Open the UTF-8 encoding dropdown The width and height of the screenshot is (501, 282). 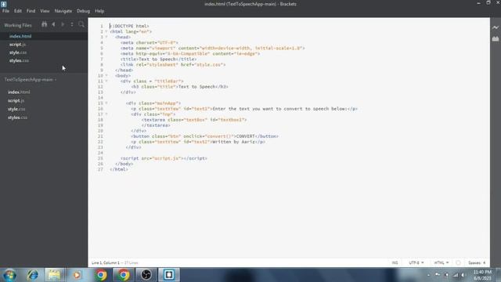(416, 263)
